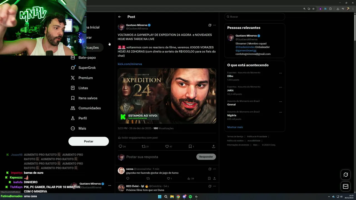Click sassa's avatar in replies
This screenshot has height=200, width=356.
point(121,171)
